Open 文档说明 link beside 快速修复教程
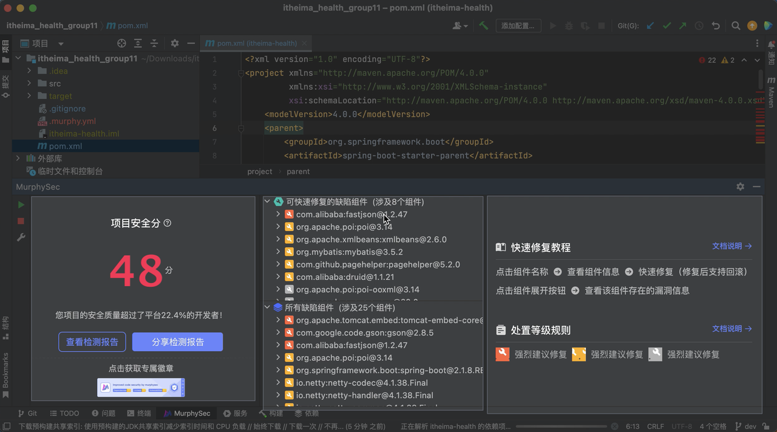777x432 pixels. [731, 246]
